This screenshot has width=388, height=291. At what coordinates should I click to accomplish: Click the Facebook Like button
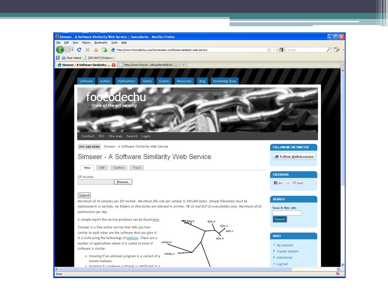[x=278, y=183]
